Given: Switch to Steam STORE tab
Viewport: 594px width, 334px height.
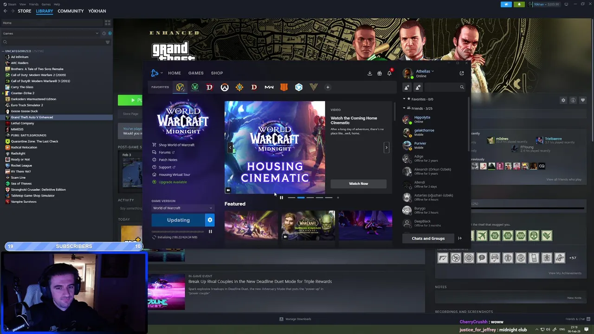Looking at the screenshot, I should point(25,11).
